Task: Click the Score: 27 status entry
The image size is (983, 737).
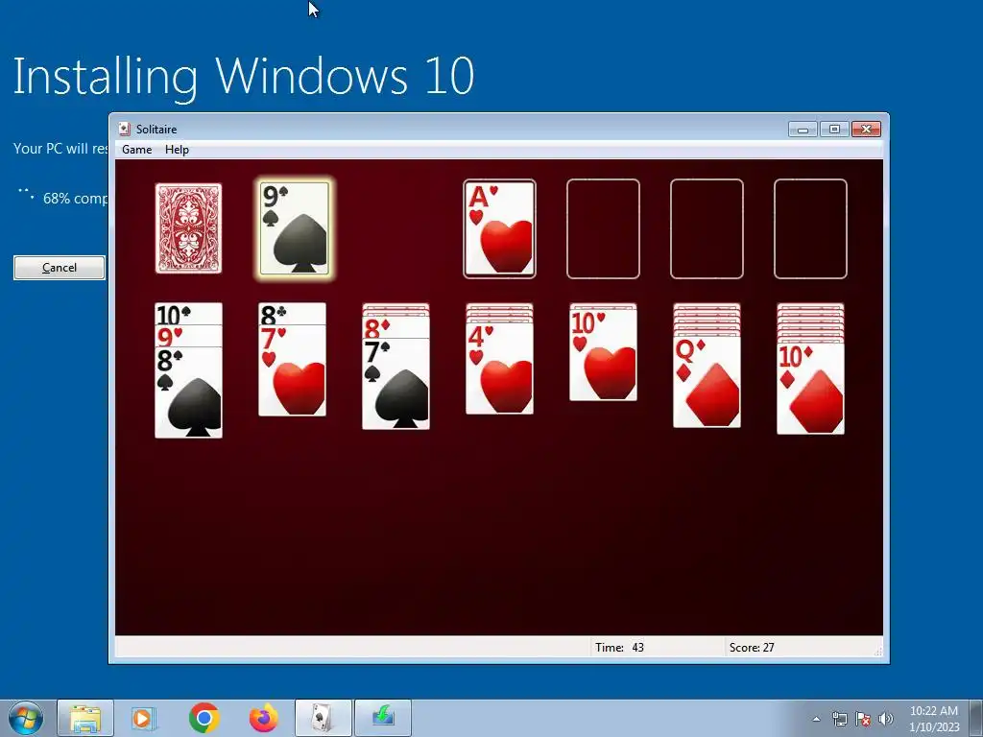Action: tap(752, 648)
